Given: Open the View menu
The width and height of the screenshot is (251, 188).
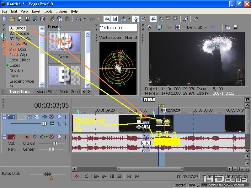Looking at the screenshot, I should pyautogui.click(x=24, y=11).
